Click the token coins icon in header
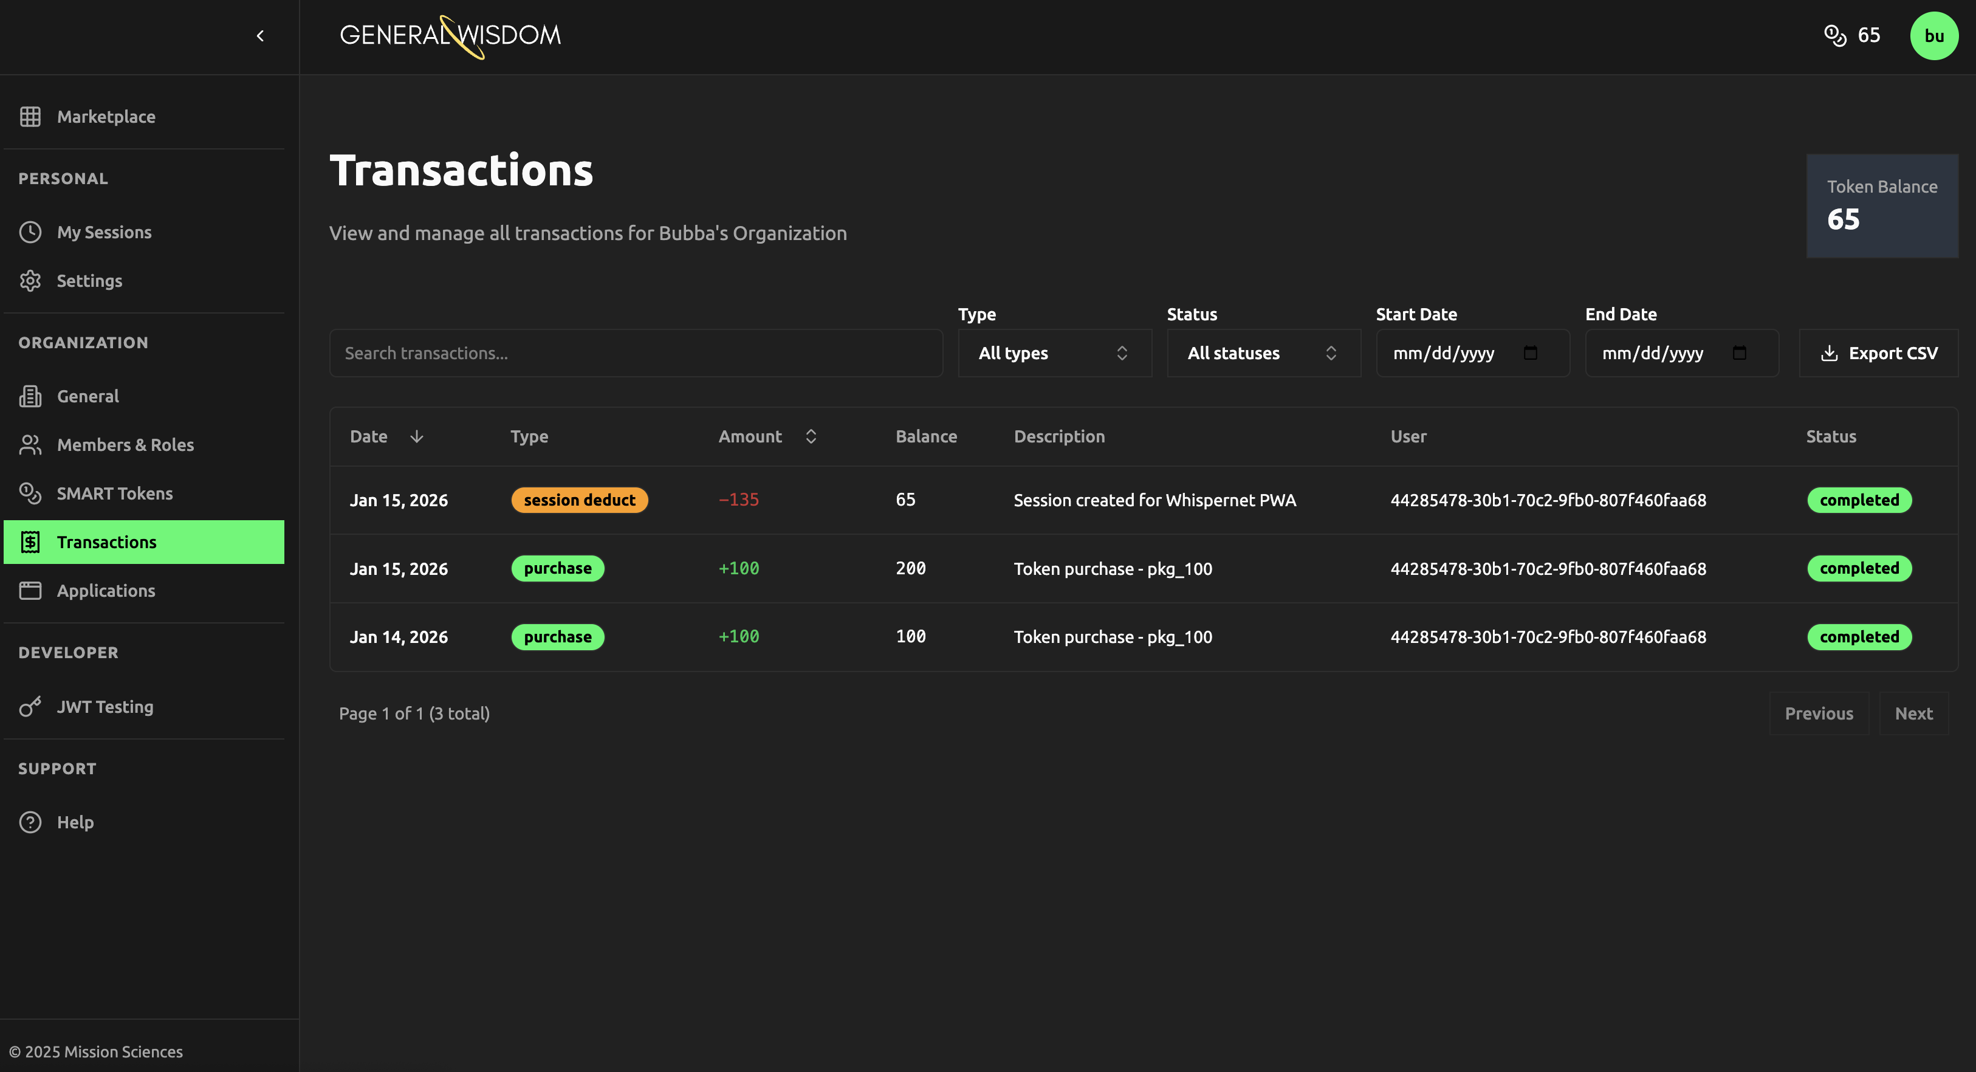 pyautogui.click(x=1835, y=35)
